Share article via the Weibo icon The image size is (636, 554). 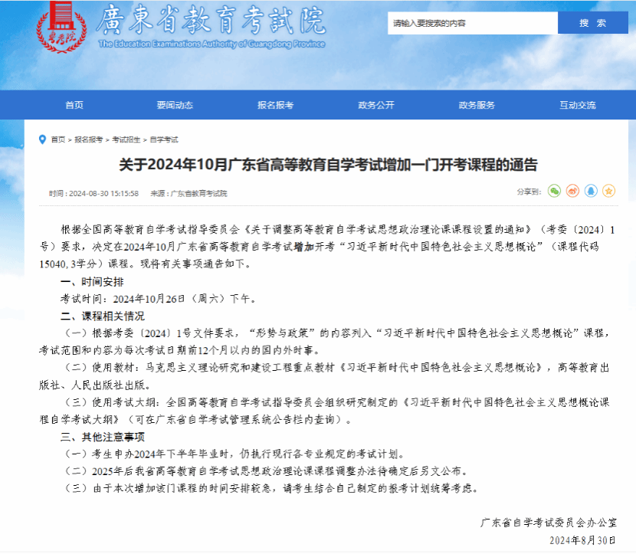click(x=572, y=191)
